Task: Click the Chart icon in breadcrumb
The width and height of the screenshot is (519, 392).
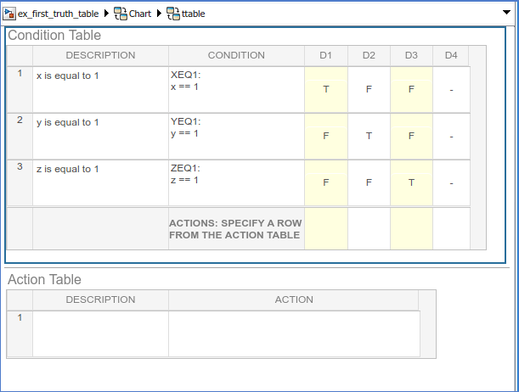Action: point(120,14)
